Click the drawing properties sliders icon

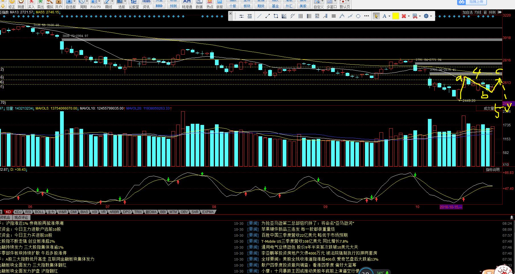[x=241, y=16]
